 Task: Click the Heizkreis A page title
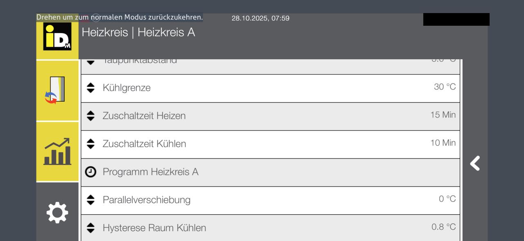point(138,32)
